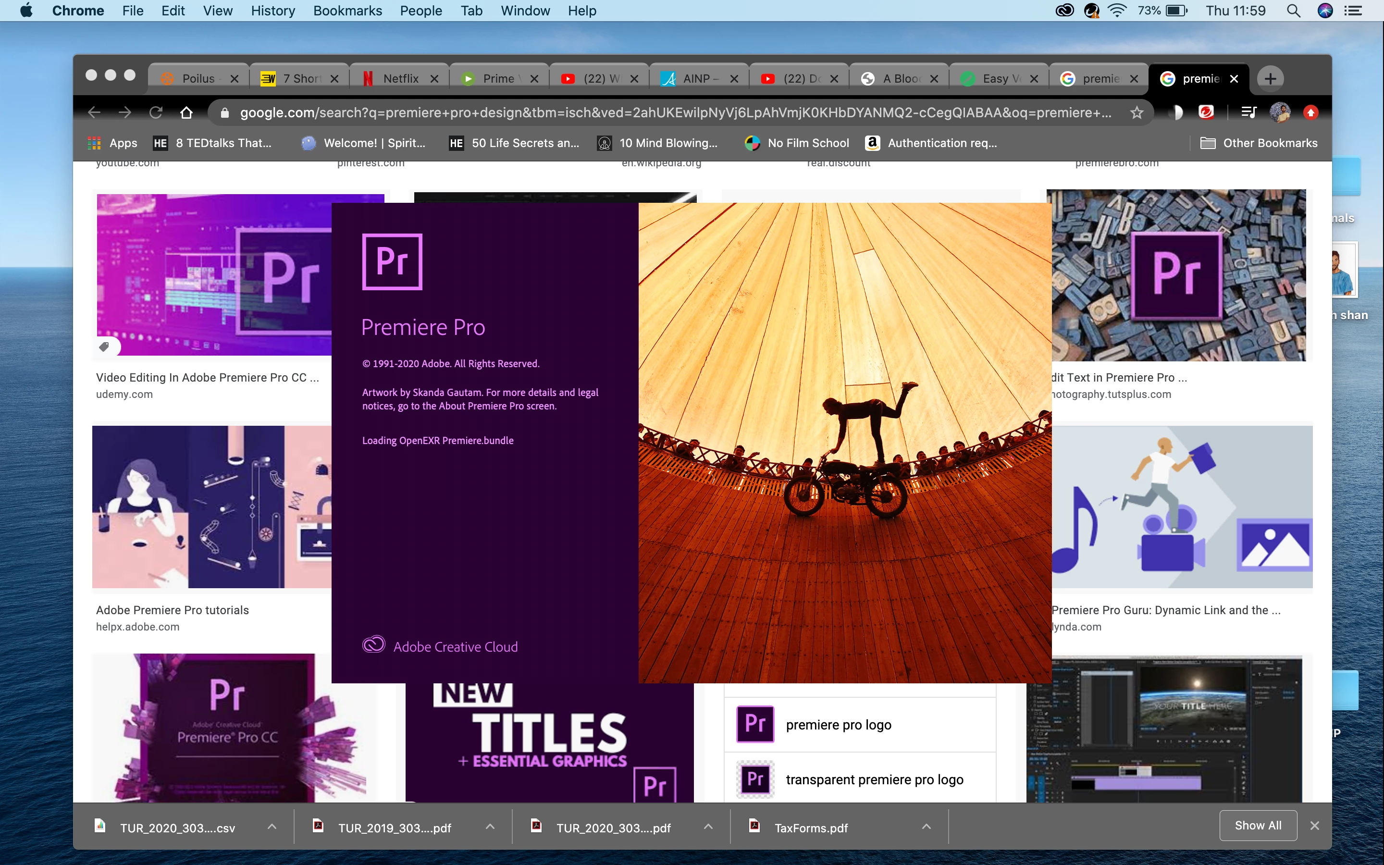
Task: Click the red extension icon in toolbar
Action: 1206,112
